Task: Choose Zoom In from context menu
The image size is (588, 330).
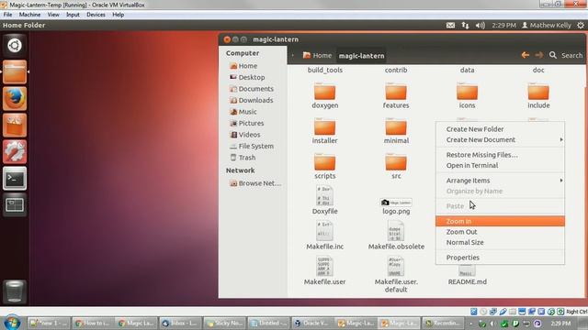Action: tap(500, 221)
